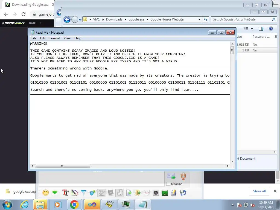Toggle the music note beep icon

tap(120, 193)
